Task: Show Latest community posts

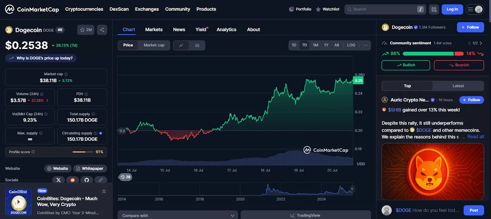Action: point(458,86)
